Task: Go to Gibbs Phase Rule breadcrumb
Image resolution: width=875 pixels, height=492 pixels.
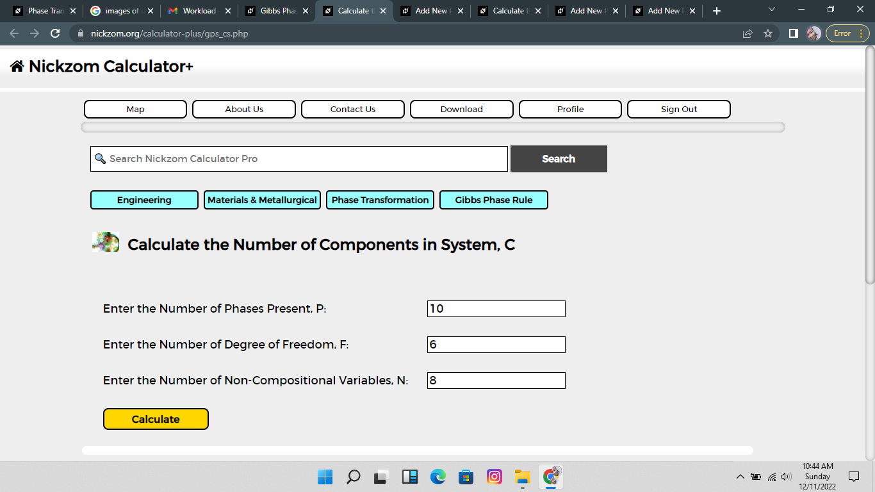Action: (x=494, y=200)
